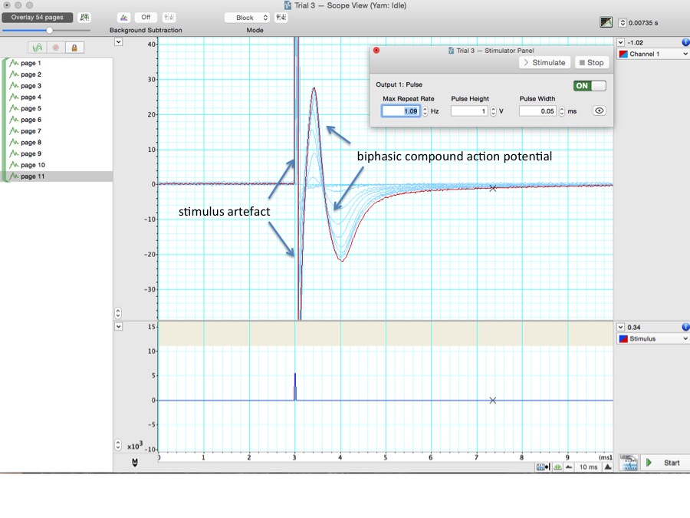Click the sampling panel icon left of Start
Viewport: 690px width, 518px height.
[629, 462]
